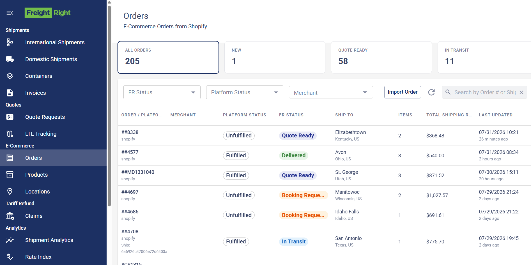Expand the Platform Status dropdown
531x265 pixels.
[245, 92]
